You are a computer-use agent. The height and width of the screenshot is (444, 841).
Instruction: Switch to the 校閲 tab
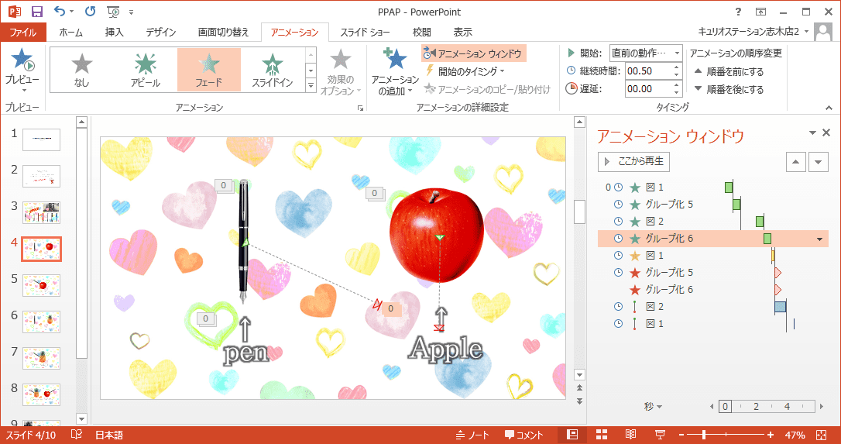click(x=421, y=33)
